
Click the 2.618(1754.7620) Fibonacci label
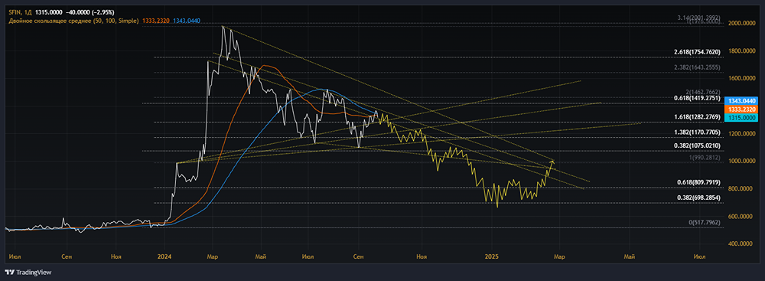[x=697, y=52]
